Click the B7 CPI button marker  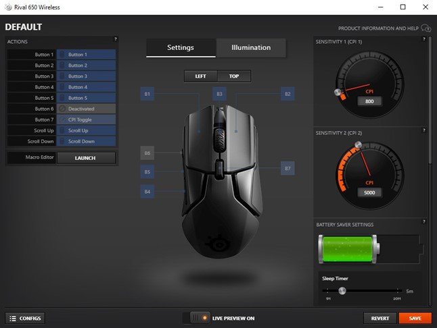coord(287,168)
